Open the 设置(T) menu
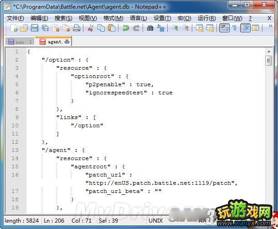Screen dimensions: 278x229 tap(162, 18)
